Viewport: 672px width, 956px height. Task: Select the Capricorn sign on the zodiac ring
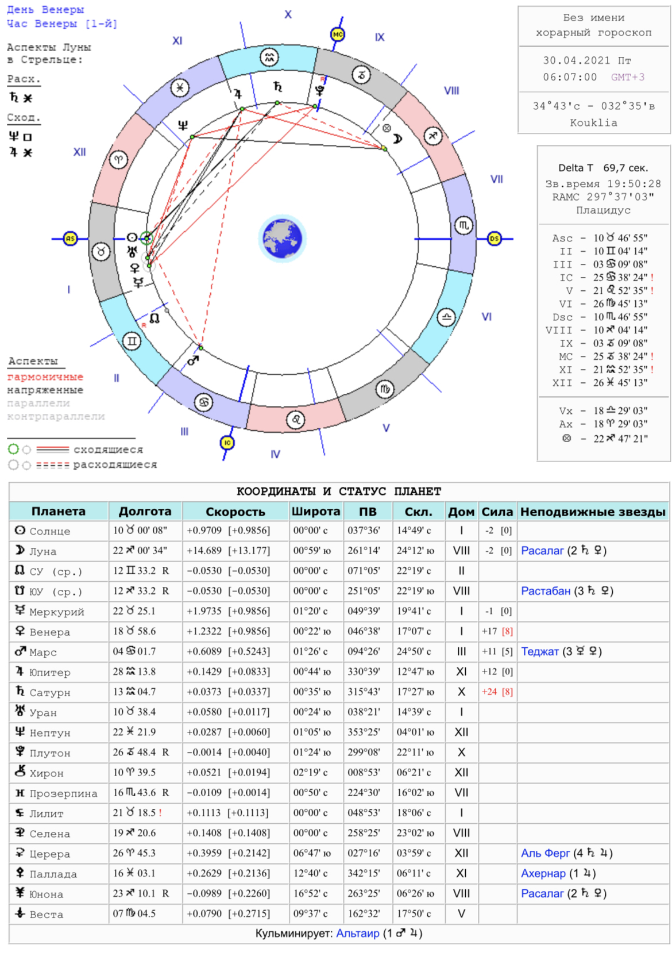pos(361,75)
